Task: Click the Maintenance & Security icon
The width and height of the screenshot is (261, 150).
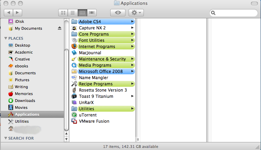Action: point(74,59)
